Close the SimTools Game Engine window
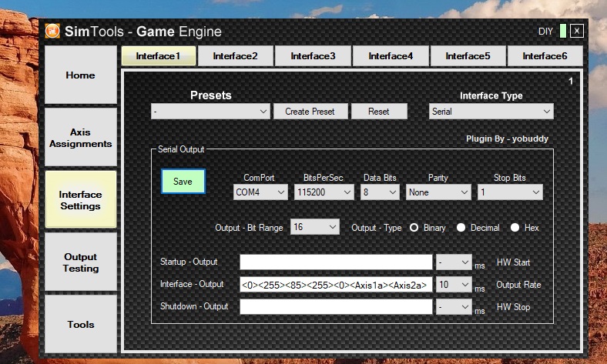 [x=576, y=31]
